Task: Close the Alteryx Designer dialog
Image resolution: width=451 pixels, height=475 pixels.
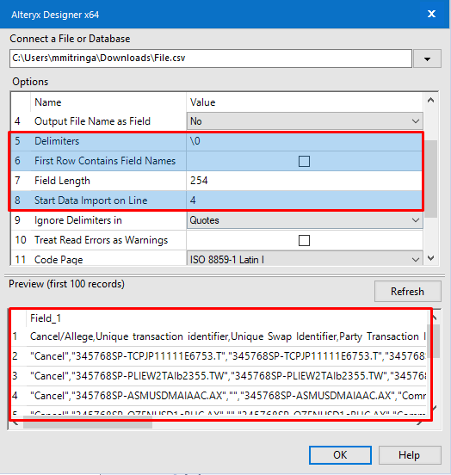Action: pyautogui.click(x=431, y=14)
